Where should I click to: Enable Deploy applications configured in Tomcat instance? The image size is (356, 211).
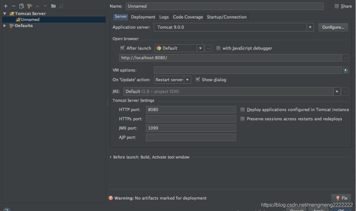point(242,110)
